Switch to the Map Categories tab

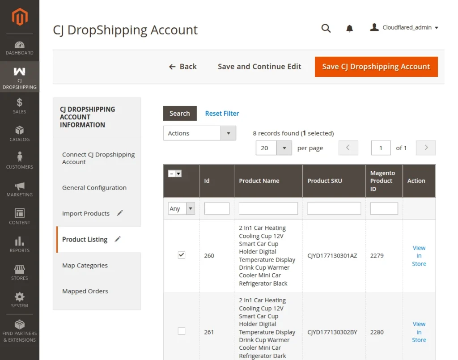point(85,265)
